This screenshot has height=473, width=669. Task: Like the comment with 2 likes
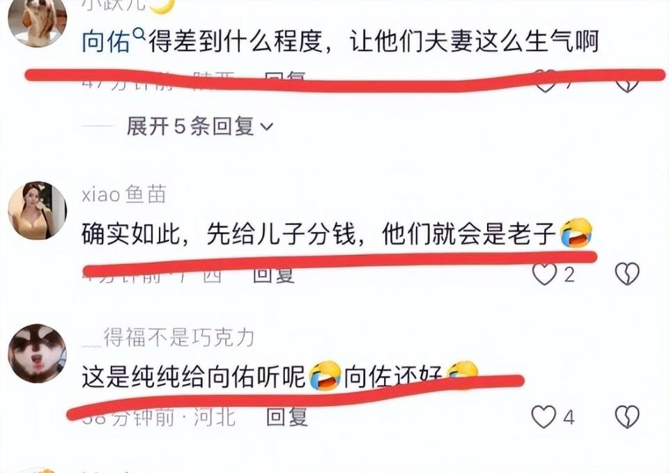544,274
